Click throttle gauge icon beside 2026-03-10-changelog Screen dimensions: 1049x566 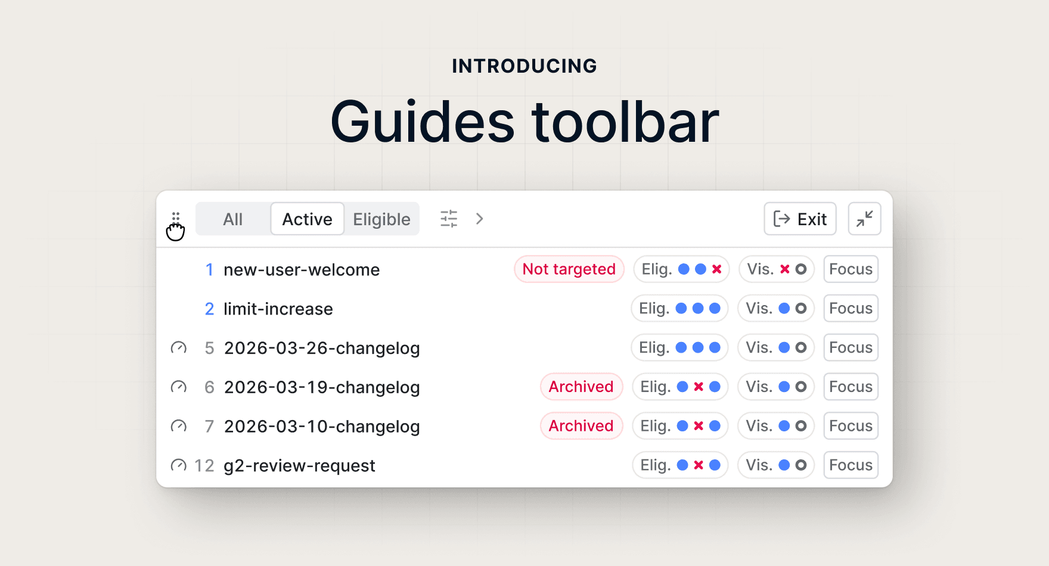[x=179, y=427]
